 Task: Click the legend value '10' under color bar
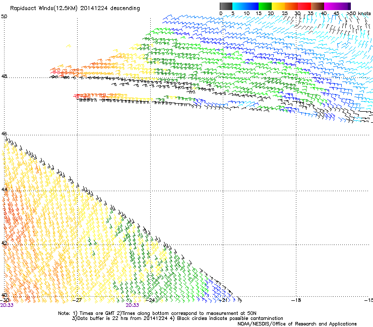[246, 13]
